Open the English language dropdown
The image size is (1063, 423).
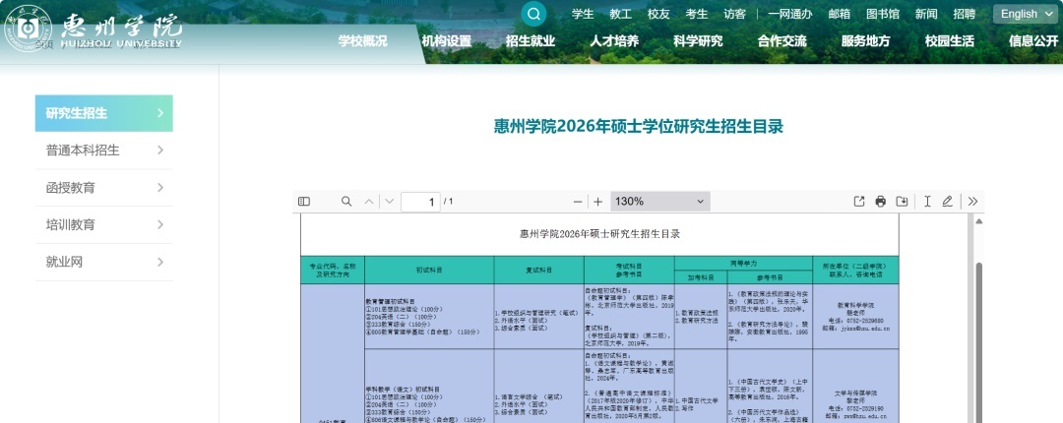click(x=1026, y=14)
